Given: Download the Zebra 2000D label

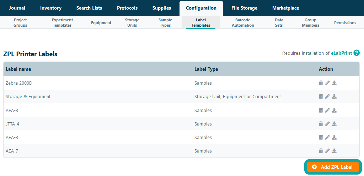Looking at the screenshot, I should (334, 83).
